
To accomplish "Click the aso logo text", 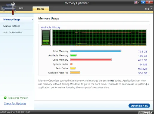I will 21,8.
